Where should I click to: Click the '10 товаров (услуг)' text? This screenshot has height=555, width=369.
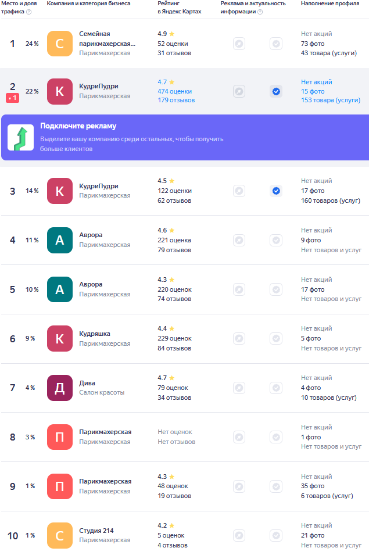pyautogui.click(x=329, y=398)
